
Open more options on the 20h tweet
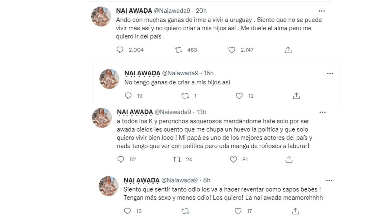322,10
